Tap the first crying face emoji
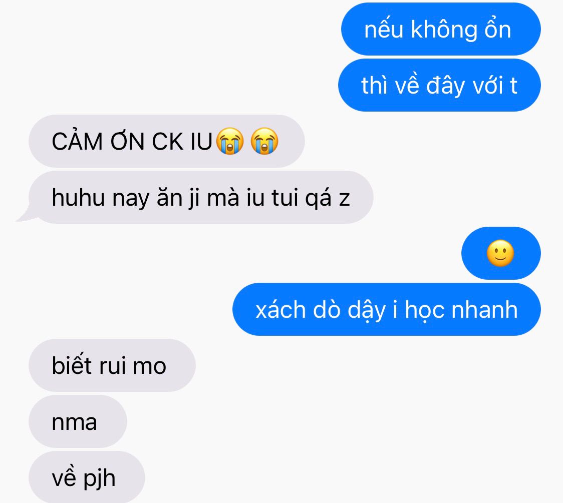The image size is (563, 503). click(230, 141)
